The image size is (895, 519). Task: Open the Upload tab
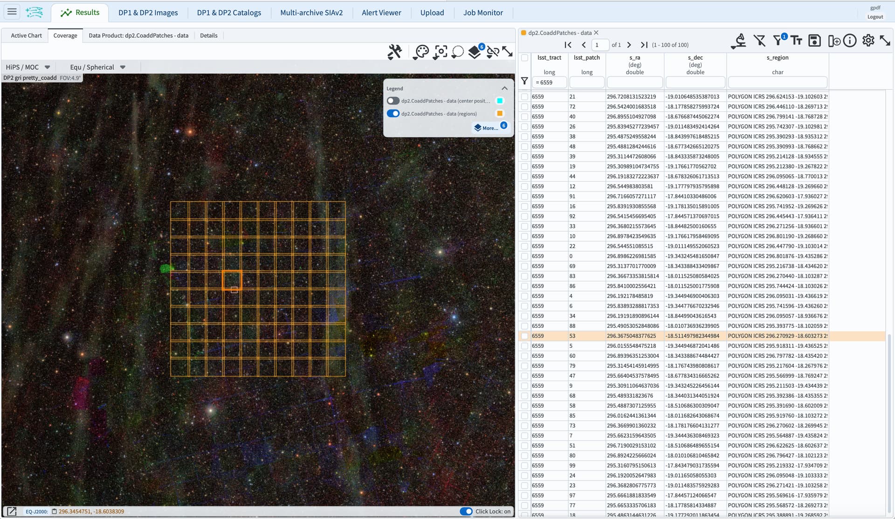click(432, 13)
